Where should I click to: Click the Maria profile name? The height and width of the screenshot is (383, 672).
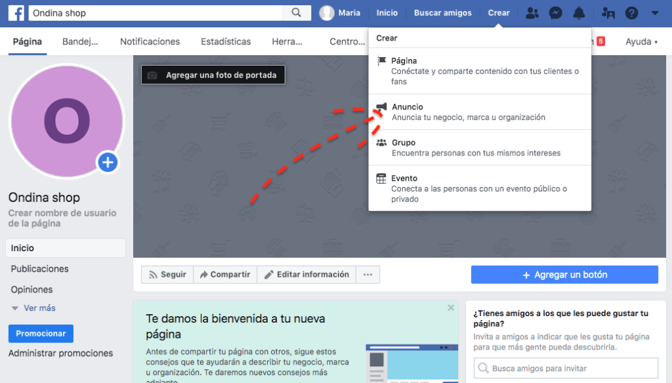(349, 13)
